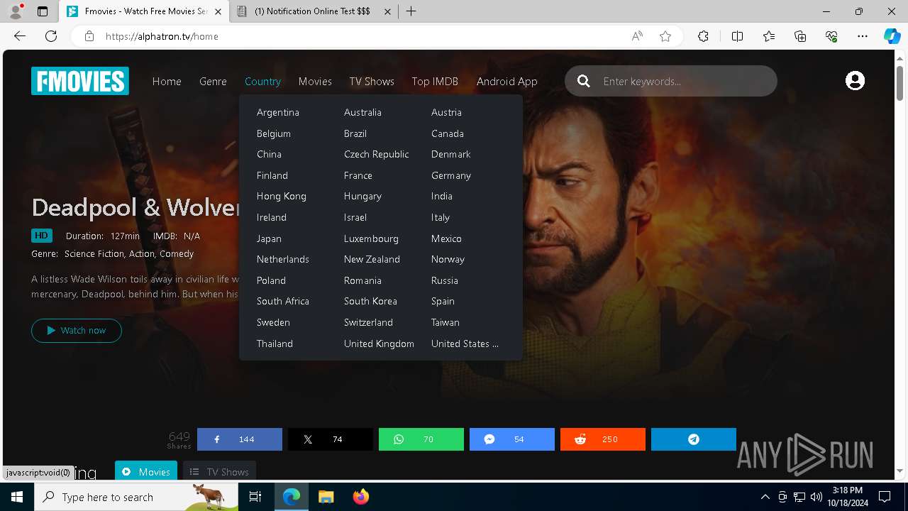The height and width of the screenshot is (511, 908).
Task: Open the TV Shows nav item
Action: [x=372, y=82]
